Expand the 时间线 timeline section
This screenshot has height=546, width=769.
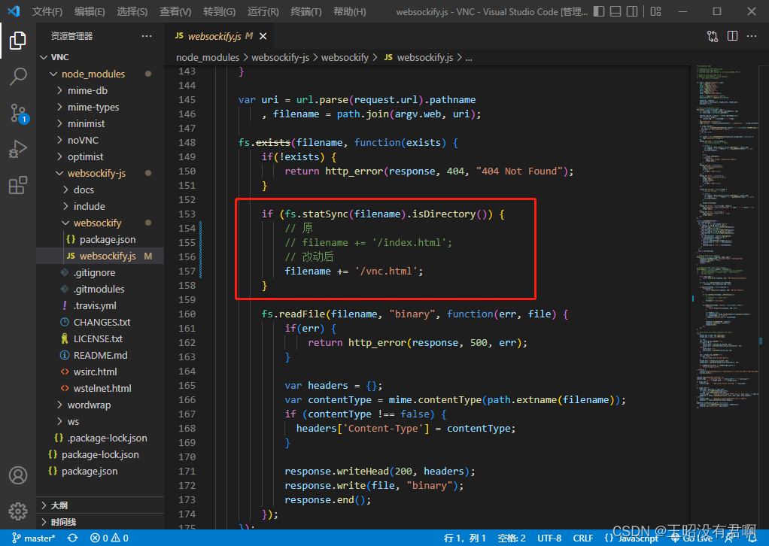pyautogui.click(x=100, y=522)
